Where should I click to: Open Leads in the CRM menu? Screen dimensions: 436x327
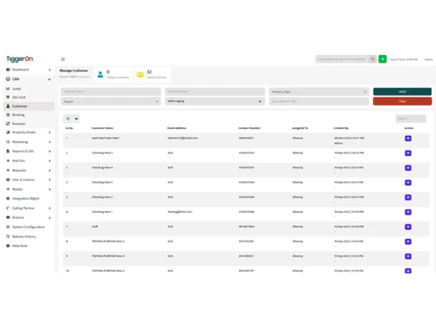tap(17, 89)
